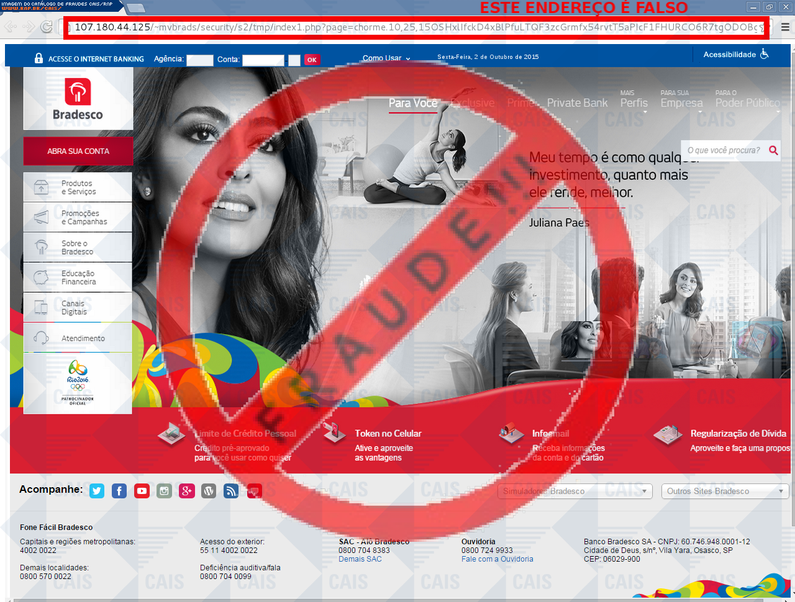Open the browser hamburger menu
The width and height of the screenshot is (795, 602).
click(x=785, y=27)
